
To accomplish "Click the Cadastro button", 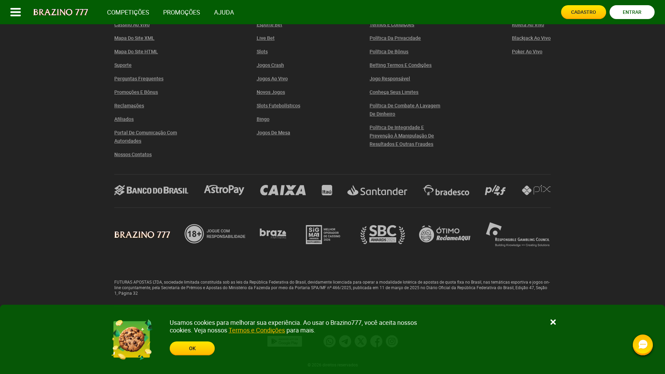I will [584, 12].
